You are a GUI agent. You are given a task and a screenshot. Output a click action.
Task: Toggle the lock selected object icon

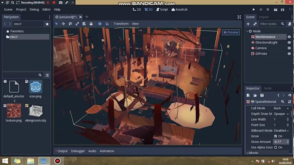[x=91, y=24]
